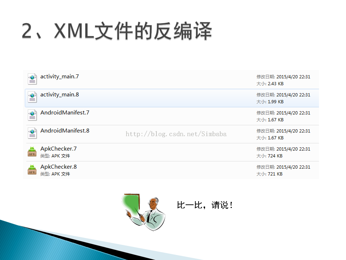Click the APK file type label under ApkChecker.7
The height and width of the screenshot is (260, 346).
pos(55,156)
